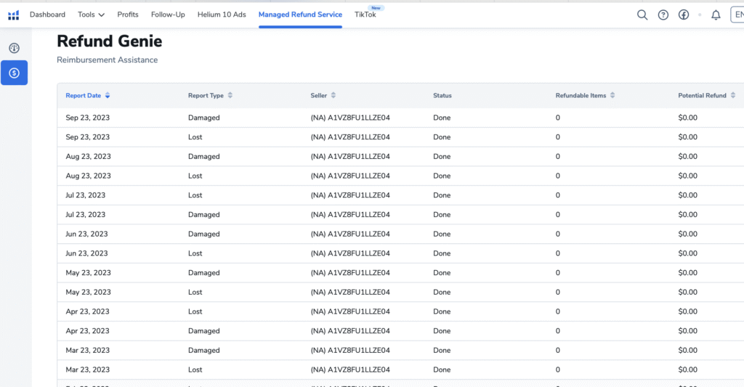
Task: Switch to the Profits tab
Action: click(x=128, y=15)
